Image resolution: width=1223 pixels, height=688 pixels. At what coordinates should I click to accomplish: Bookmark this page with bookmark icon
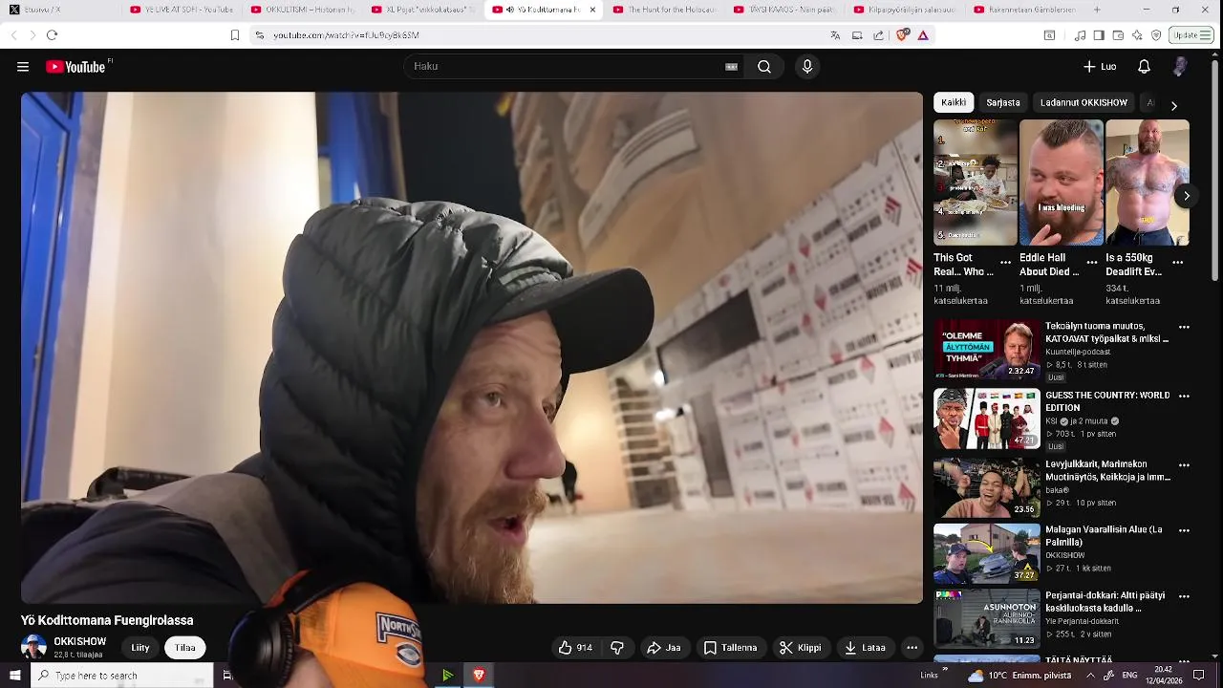235,35
